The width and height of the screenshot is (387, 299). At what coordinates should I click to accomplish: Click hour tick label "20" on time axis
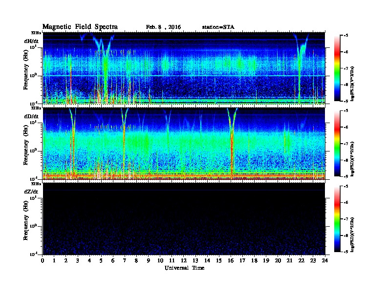[278, 260]
